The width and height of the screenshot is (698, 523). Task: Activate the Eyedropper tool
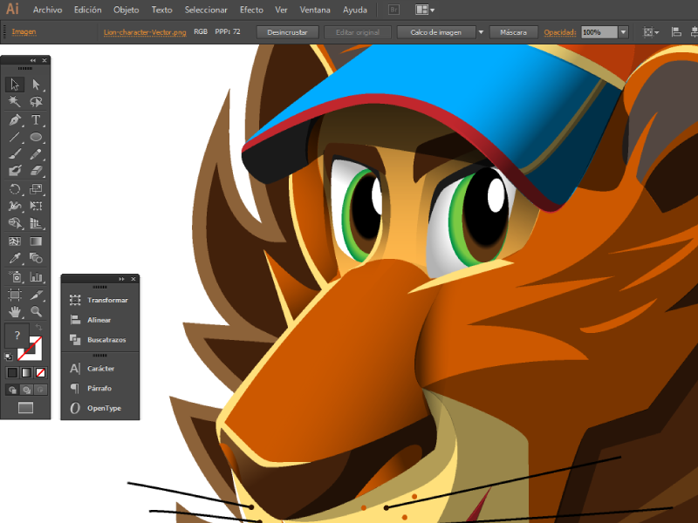15,259
